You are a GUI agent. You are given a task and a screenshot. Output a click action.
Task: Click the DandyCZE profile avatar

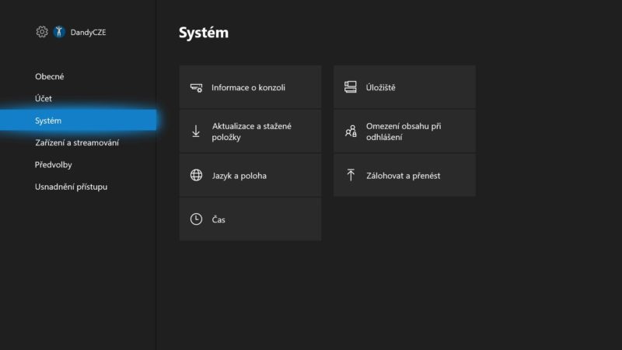(x=59, y=32)
